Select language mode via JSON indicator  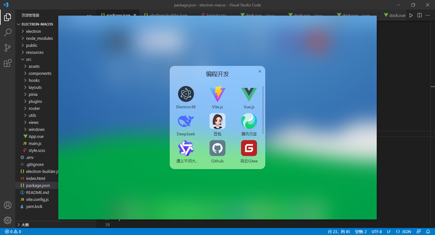point(403,231)
